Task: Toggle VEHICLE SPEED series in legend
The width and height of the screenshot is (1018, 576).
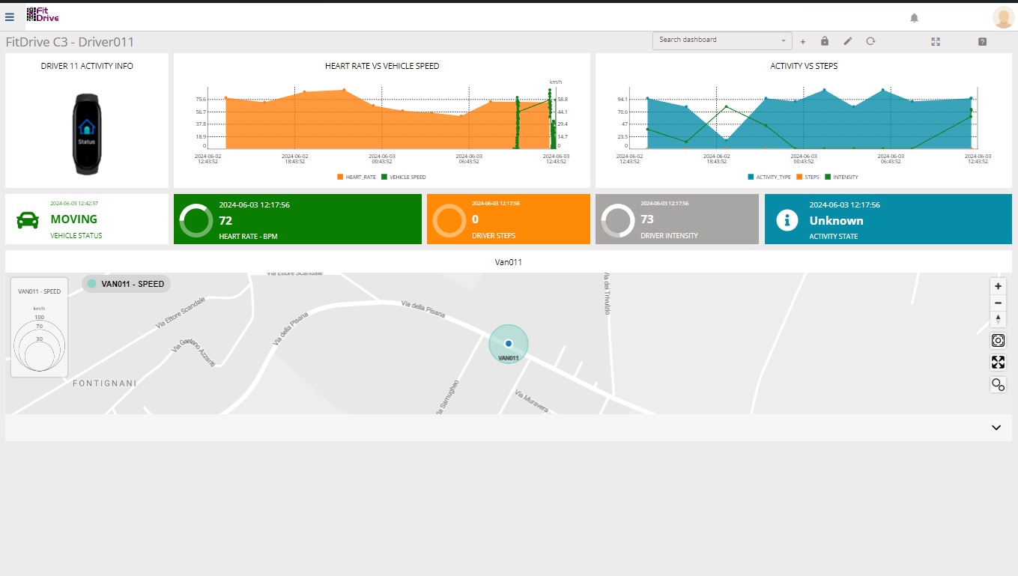Action: [x=404, y=178]
